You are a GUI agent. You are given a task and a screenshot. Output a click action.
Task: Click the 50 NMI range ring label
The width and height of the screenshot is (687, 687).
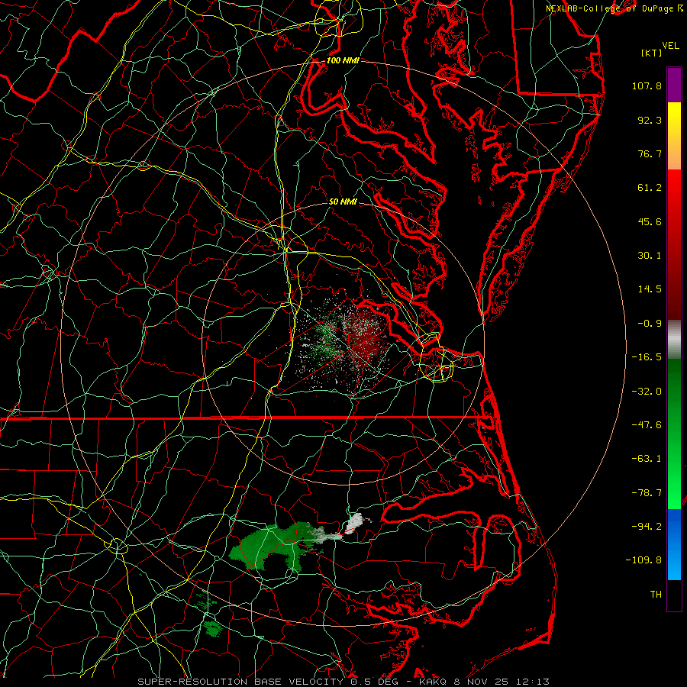[343, 202]
